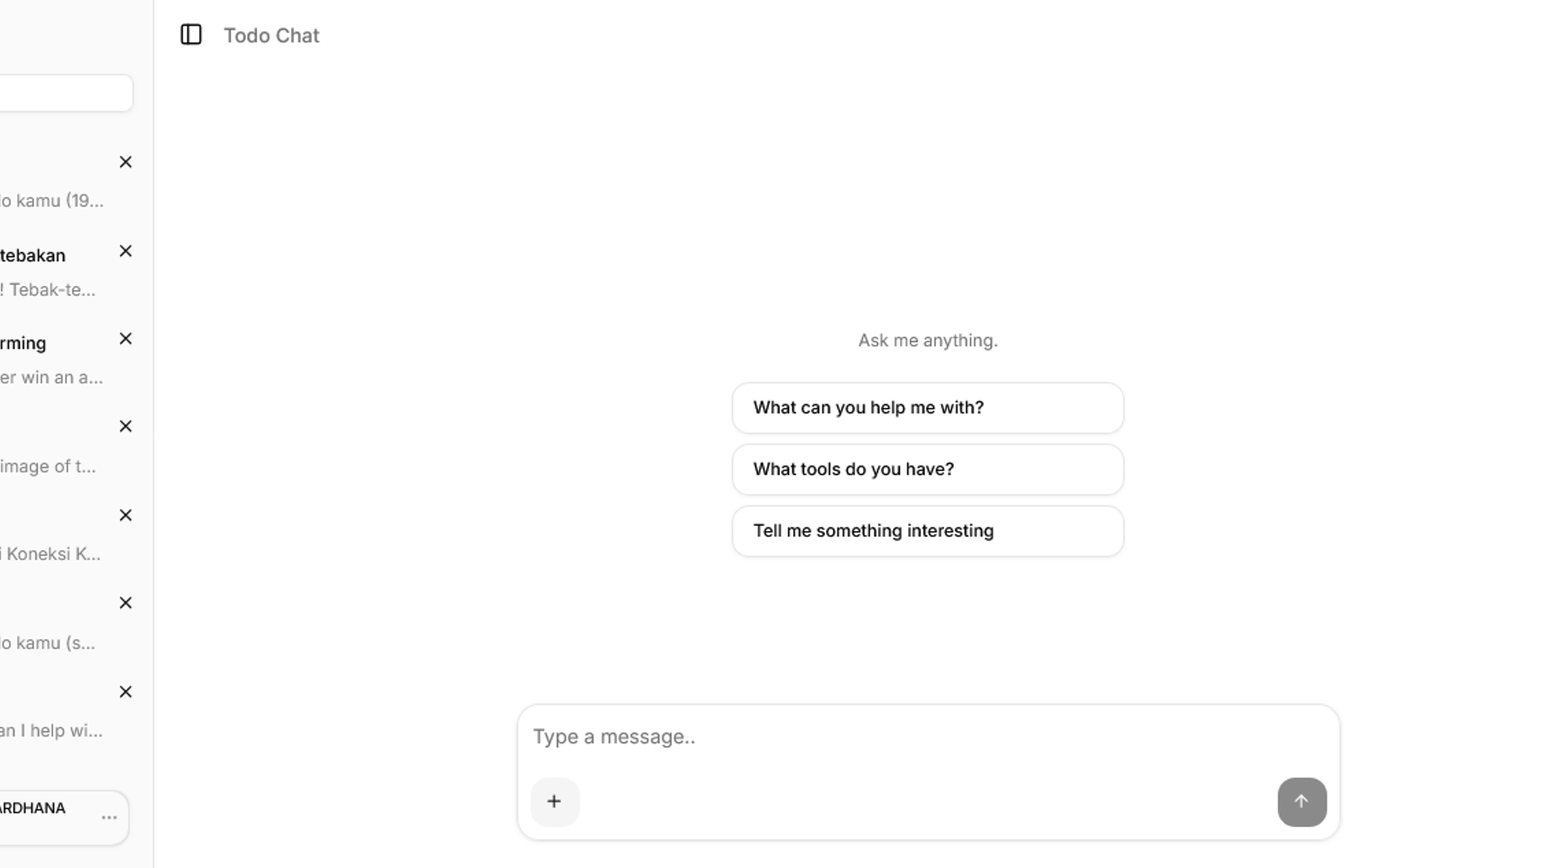
Task: Remove the chat previewing "er win an a..."
Action: pos(125,339)
